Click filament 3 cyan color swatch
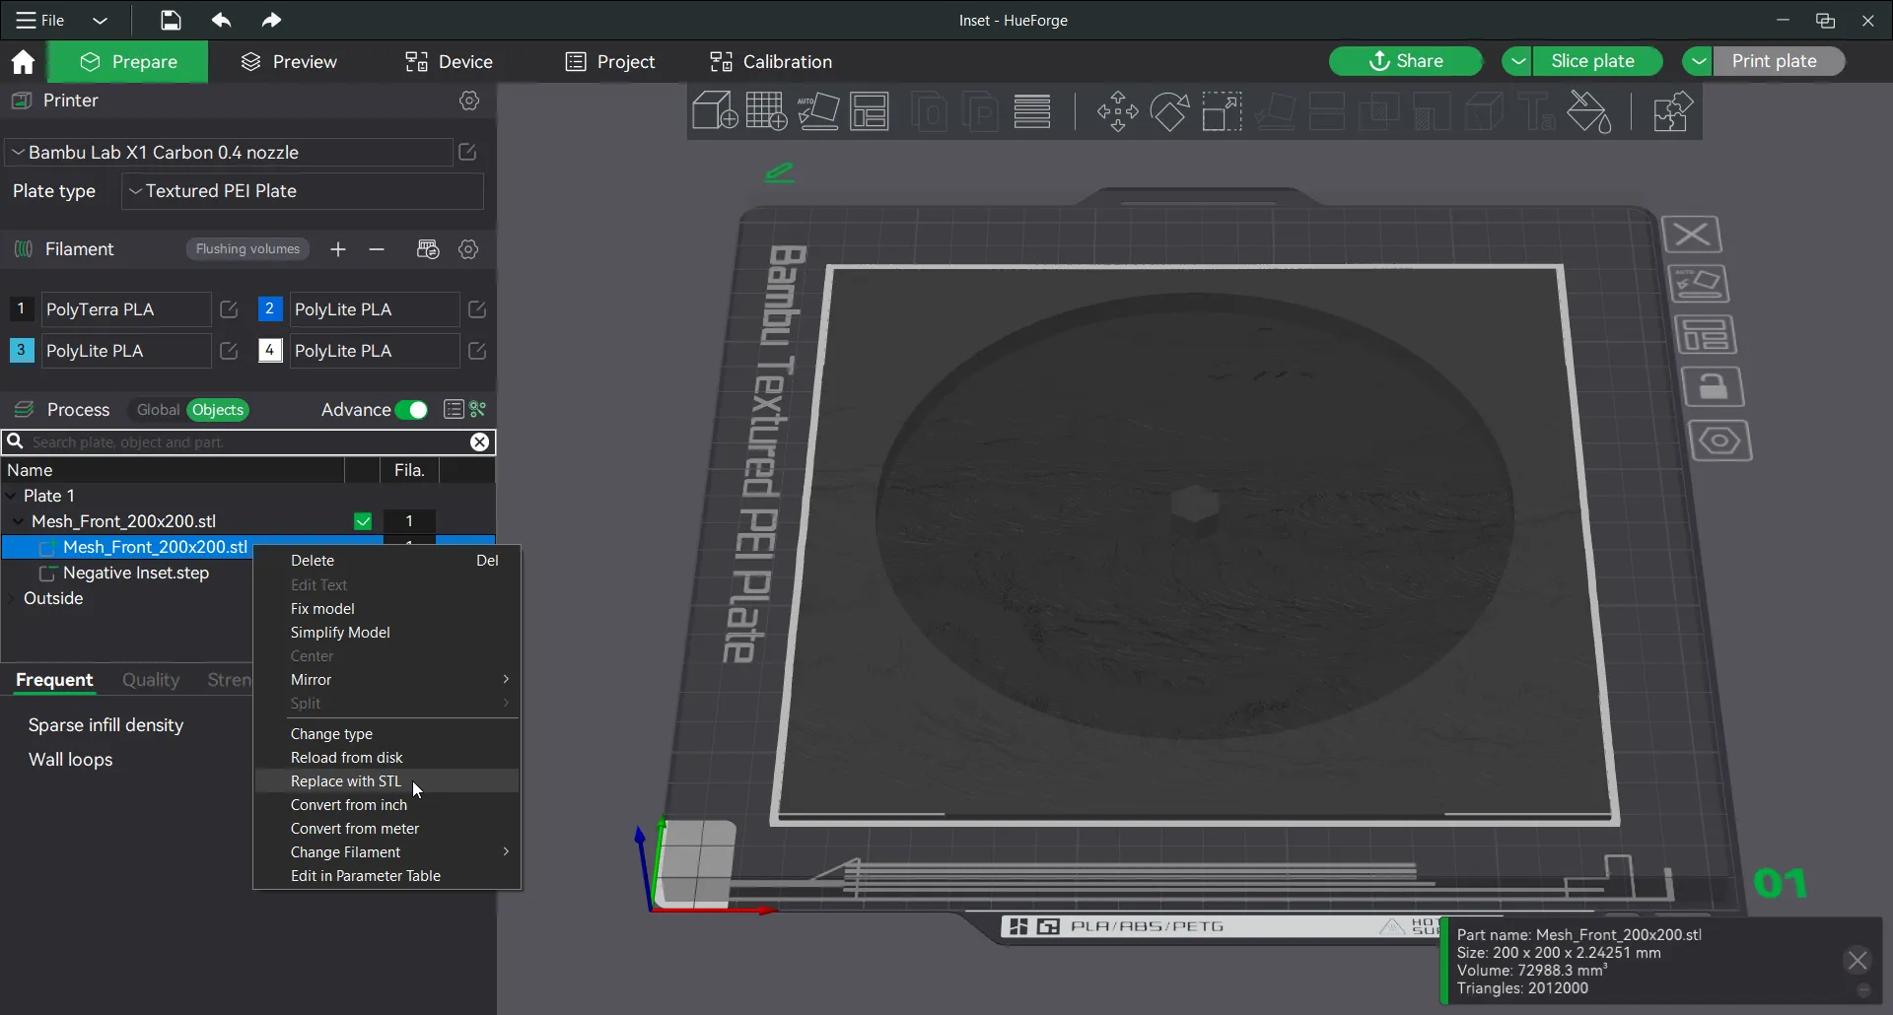Image resolution: width=1893 pixels, height=1015 pixels. pyautogui.click(x=21, y=351)
